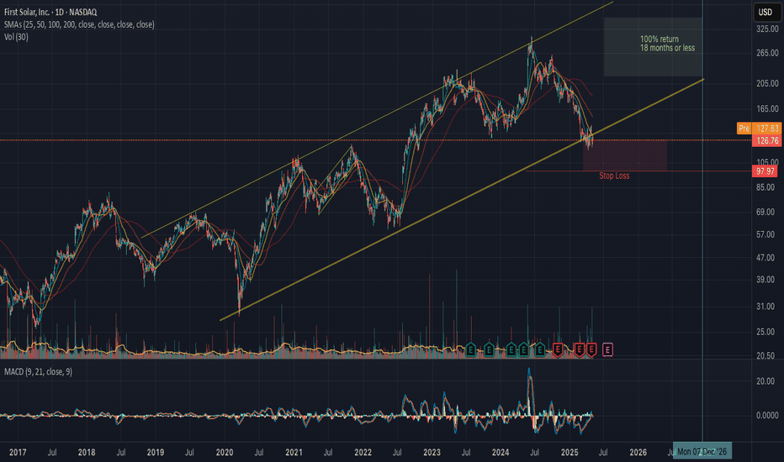Click the 2020 label on time axis
784x462 pixels.
[x=225, y=452]
